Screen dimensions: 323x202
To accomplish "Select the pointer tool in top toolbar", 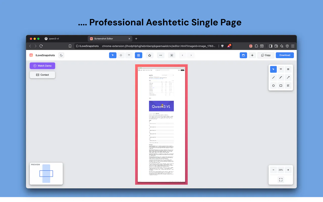I will pyautogui.click(x=113, y=55).
